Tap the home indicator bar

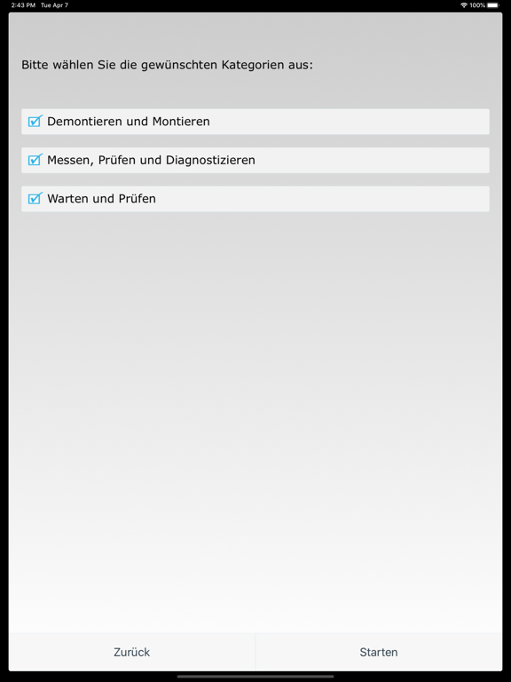click(255, 677)
